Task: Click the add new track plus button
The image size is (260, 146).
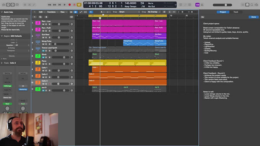Action: click(34, 17)
